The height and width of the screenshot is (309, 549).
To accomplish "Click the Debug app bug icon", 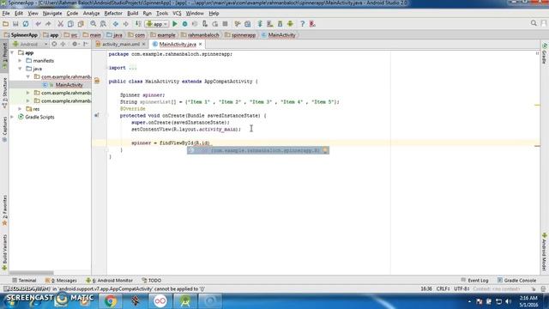I will pyautogui.click(x=185, y=24).
